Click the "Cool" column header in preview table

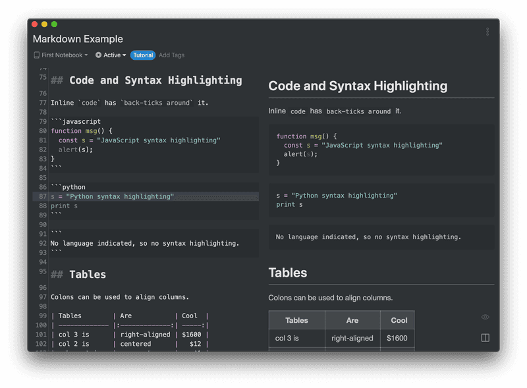[x=399, y=320]
